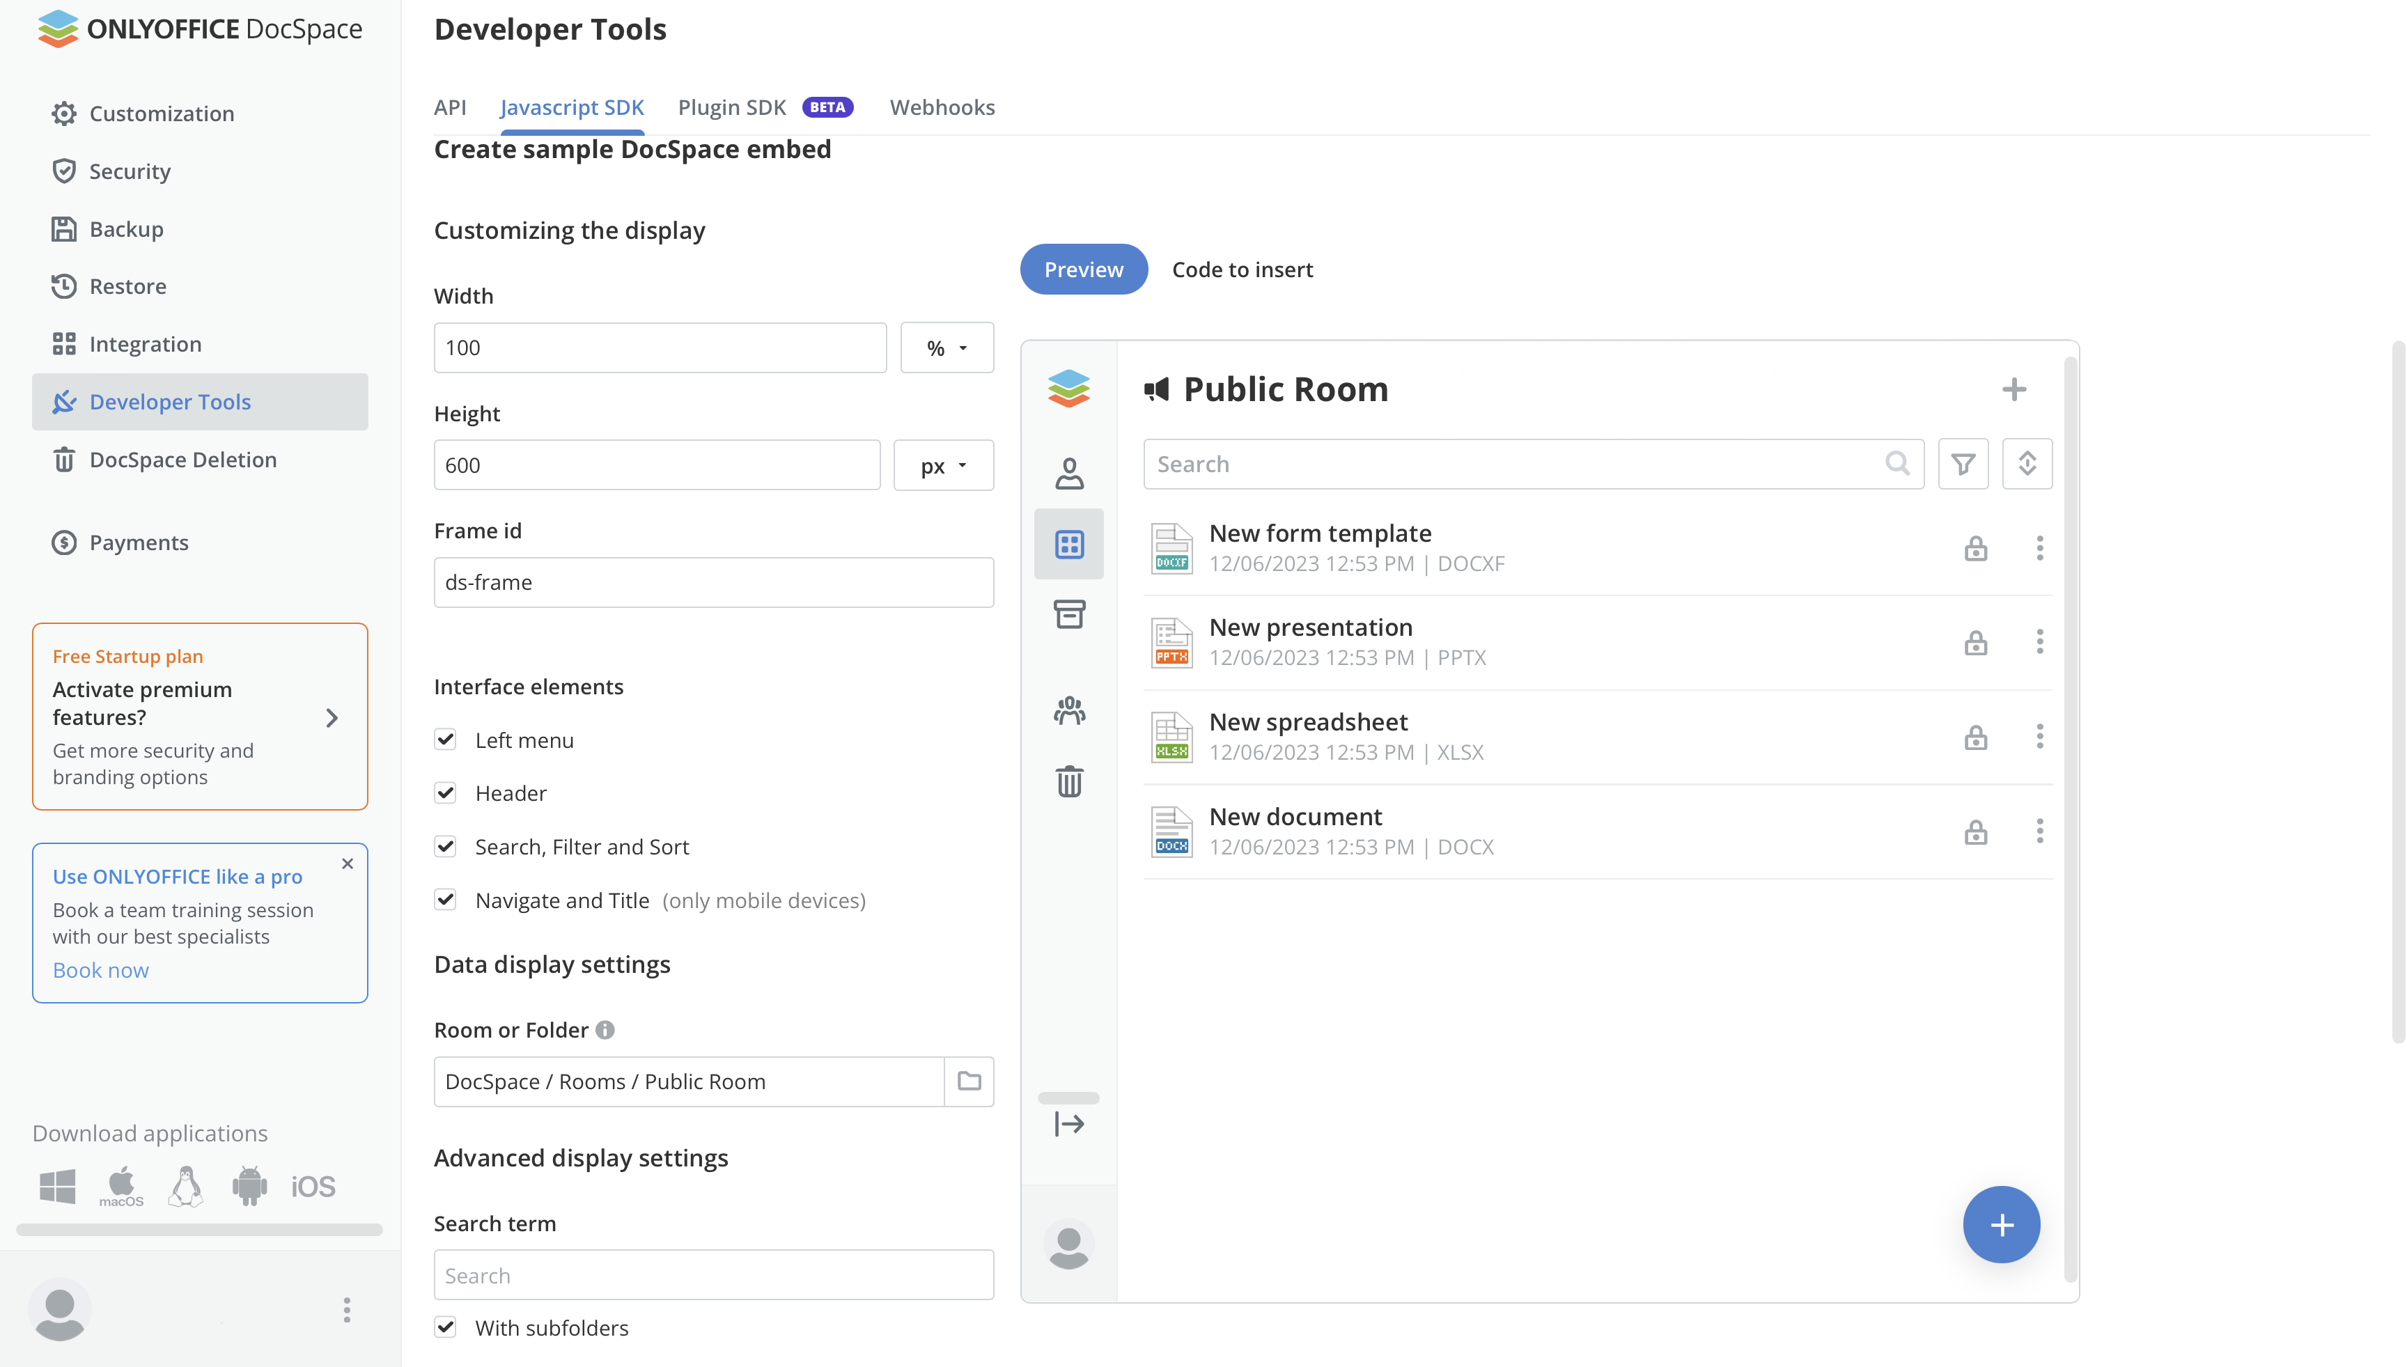Click the Accounts people icon in preview
Viewport: 2407px width, 1367px height.
pyautogui.click(x=1069, y=711)
